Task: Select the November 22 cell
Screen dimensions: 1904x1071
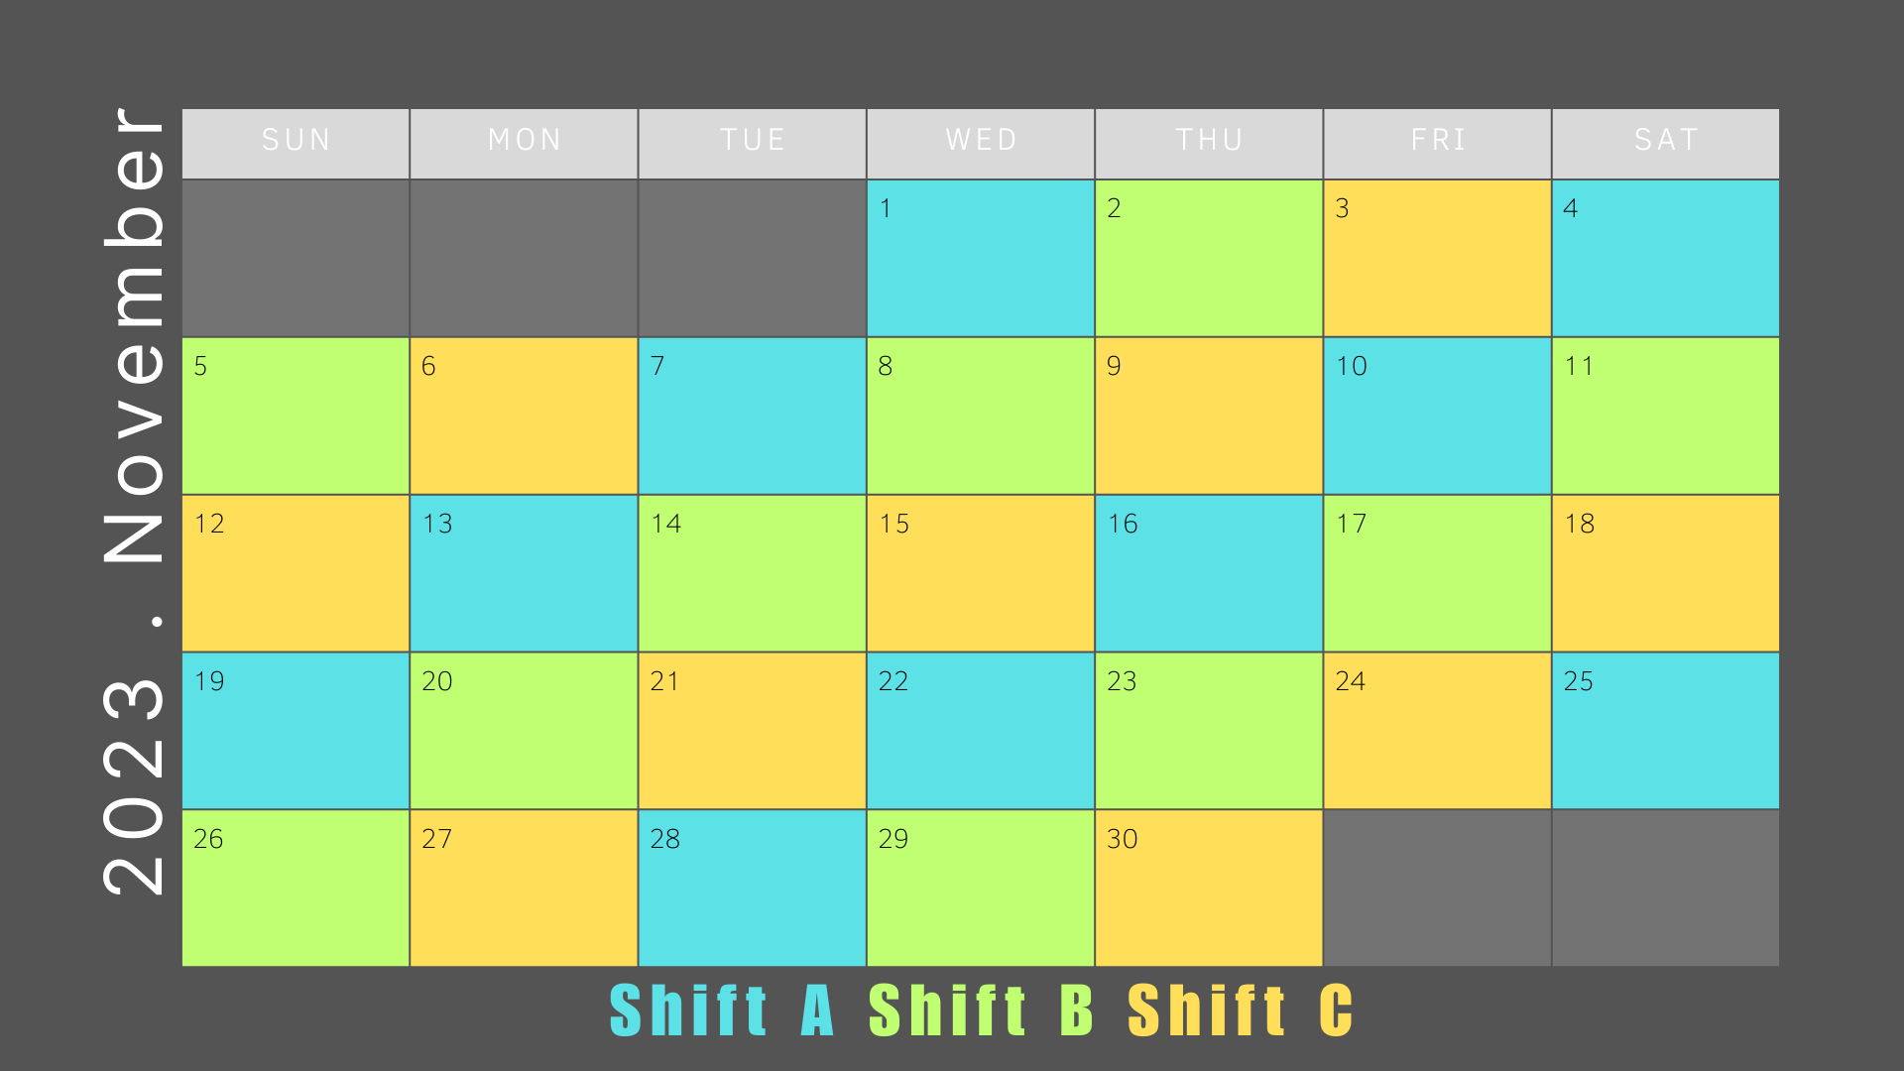Action: pyautogui.click(x=981, y=731)
